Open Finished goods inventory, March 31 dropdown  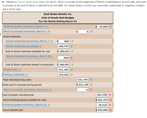click(x=27, y=105)
